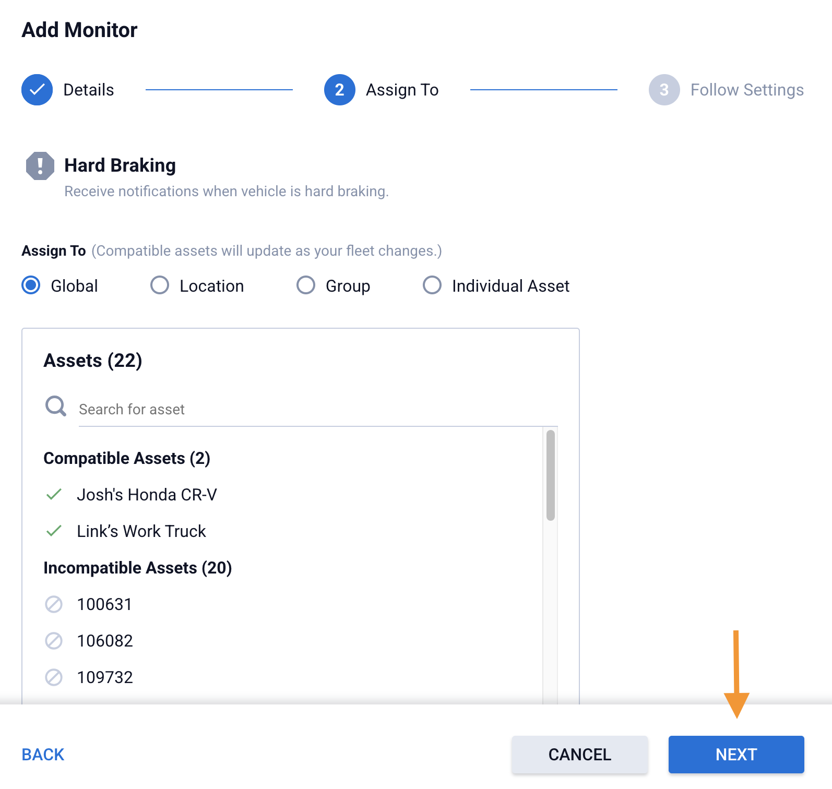Image resolution: width=832 pixels, height=789 pixels.
Task: Click the Details step checkmark icon
Action: pyautogui.click(x=37, y=90)
